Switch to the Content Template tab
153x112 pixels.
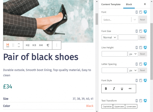pyautogui.click(x=111, y=4)
